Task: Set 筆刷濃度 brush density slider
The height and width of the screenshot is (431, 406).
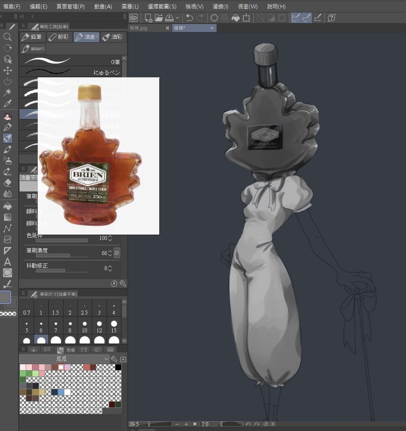Action: [62, 255]
